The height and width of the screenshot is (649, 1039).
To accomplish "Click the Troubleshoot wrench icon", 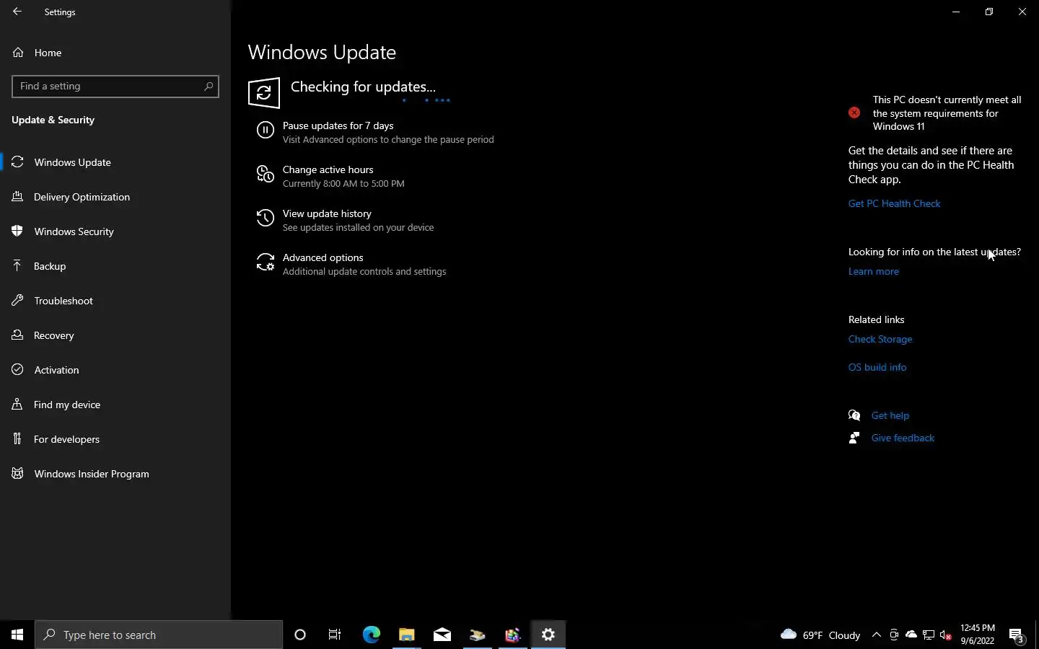I will pos(17,301).
